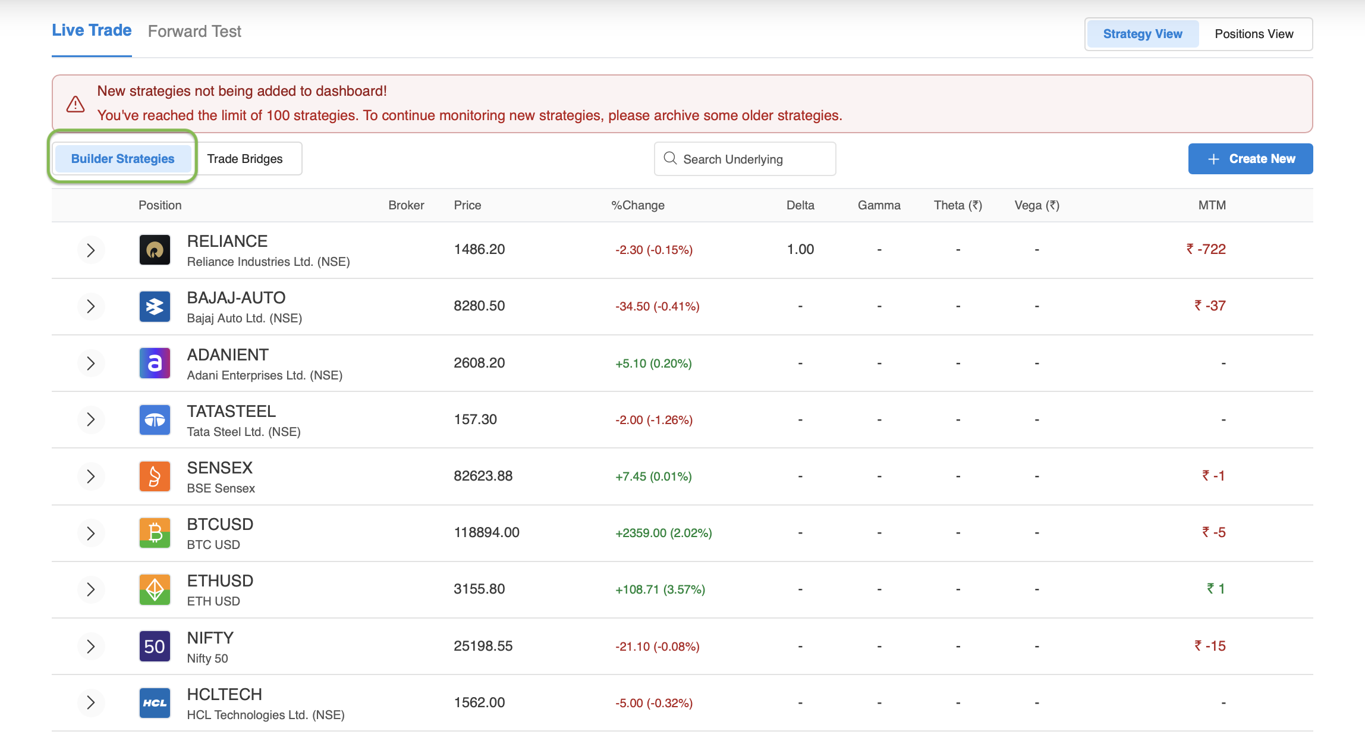1365x753 pixels.
Task: Click the Bajaj Auto logo icon
Action: [155, 306]
